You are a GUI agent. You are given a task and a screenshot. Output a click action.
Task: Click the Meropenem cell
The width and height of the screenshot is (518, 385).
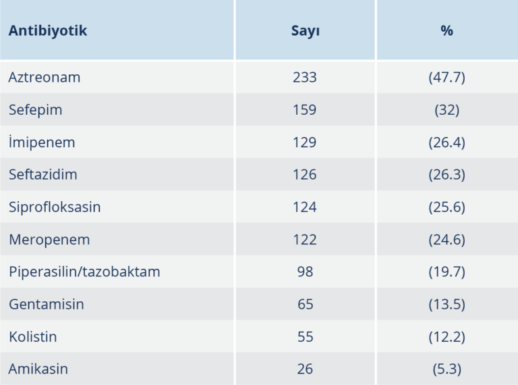click(49, 239)
